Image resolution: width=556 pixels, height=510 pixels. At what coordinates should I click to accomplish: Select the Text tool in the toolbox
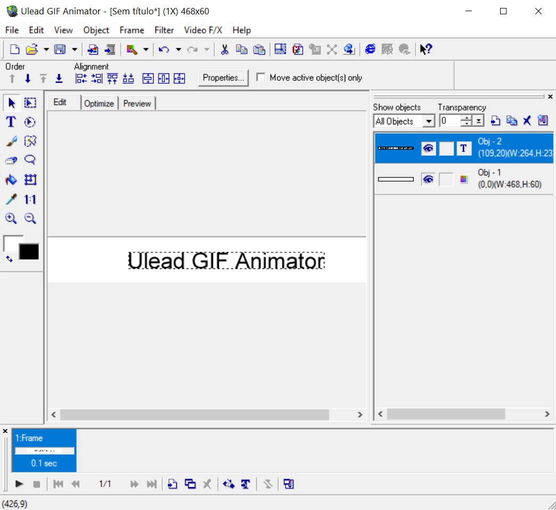click(11, 122)
